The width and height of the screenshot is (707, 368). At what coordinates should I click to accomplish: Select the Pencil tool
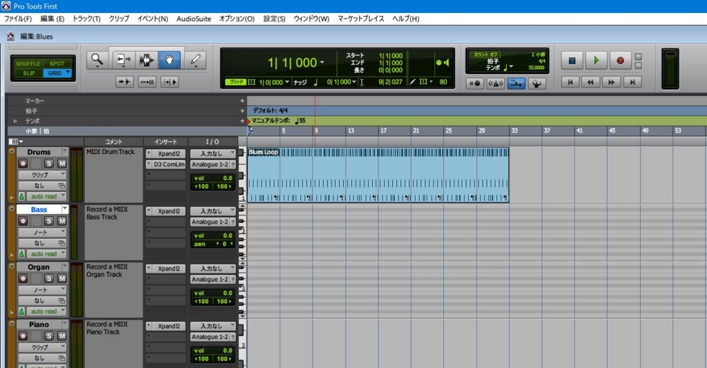click(x=195, y=60)
